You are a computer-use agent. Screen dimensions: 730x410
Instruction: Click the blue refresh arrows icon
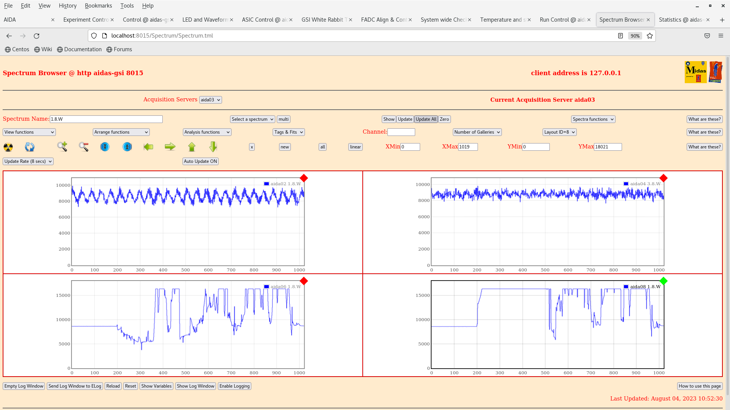coord(30,147)
